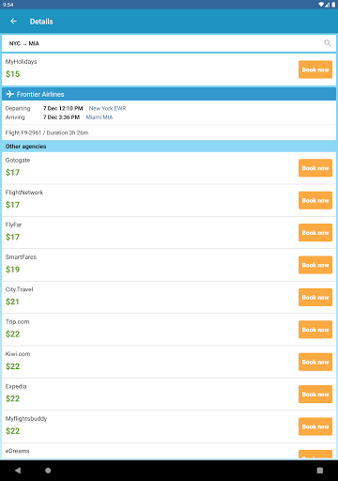Book now with City.Travel

(315, 297)
